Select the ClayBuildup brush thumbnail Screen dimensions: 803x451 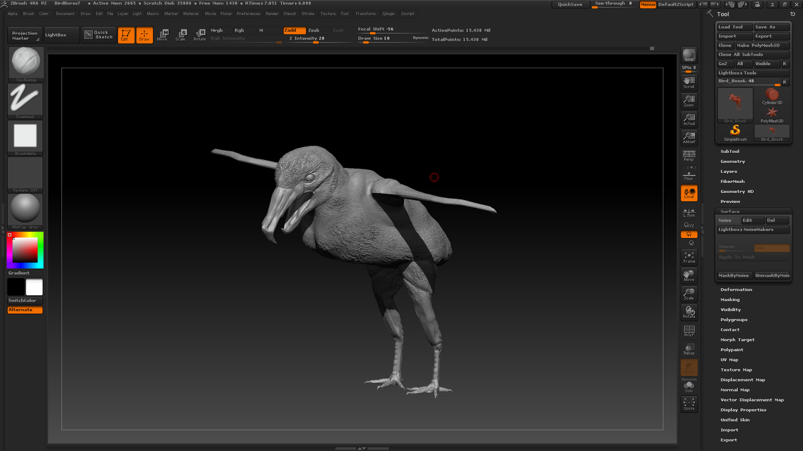coord(26,63)
